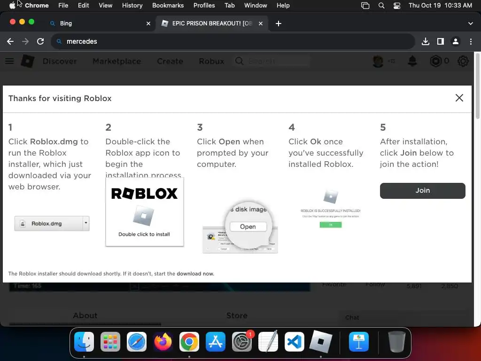Open Chrome three-dot menu

(471, 41)
